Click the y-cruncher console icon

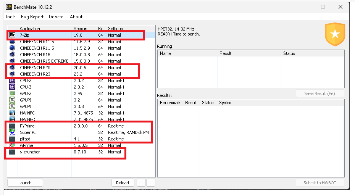(x=12, y=152)
